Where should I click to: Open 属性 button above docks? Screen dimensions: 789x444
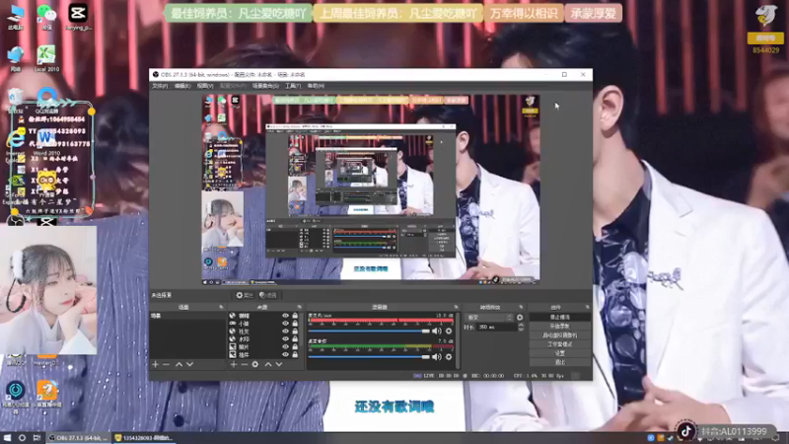pyautogui.click(x=245, y=295)
